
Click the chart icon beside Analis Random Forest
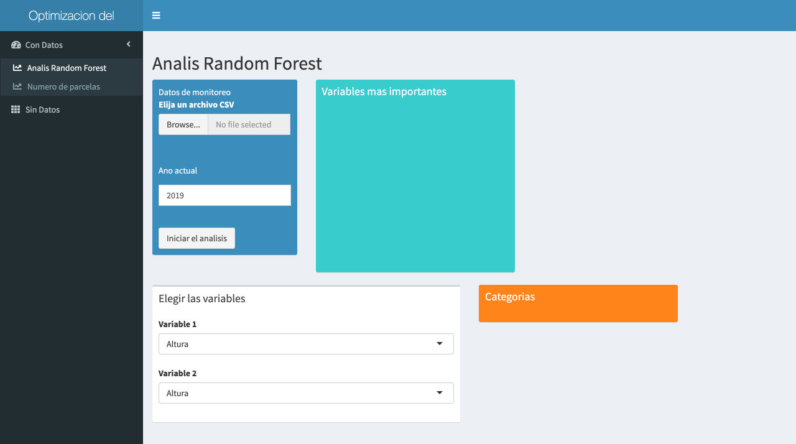pyautogui.click(x=17, y=68)
